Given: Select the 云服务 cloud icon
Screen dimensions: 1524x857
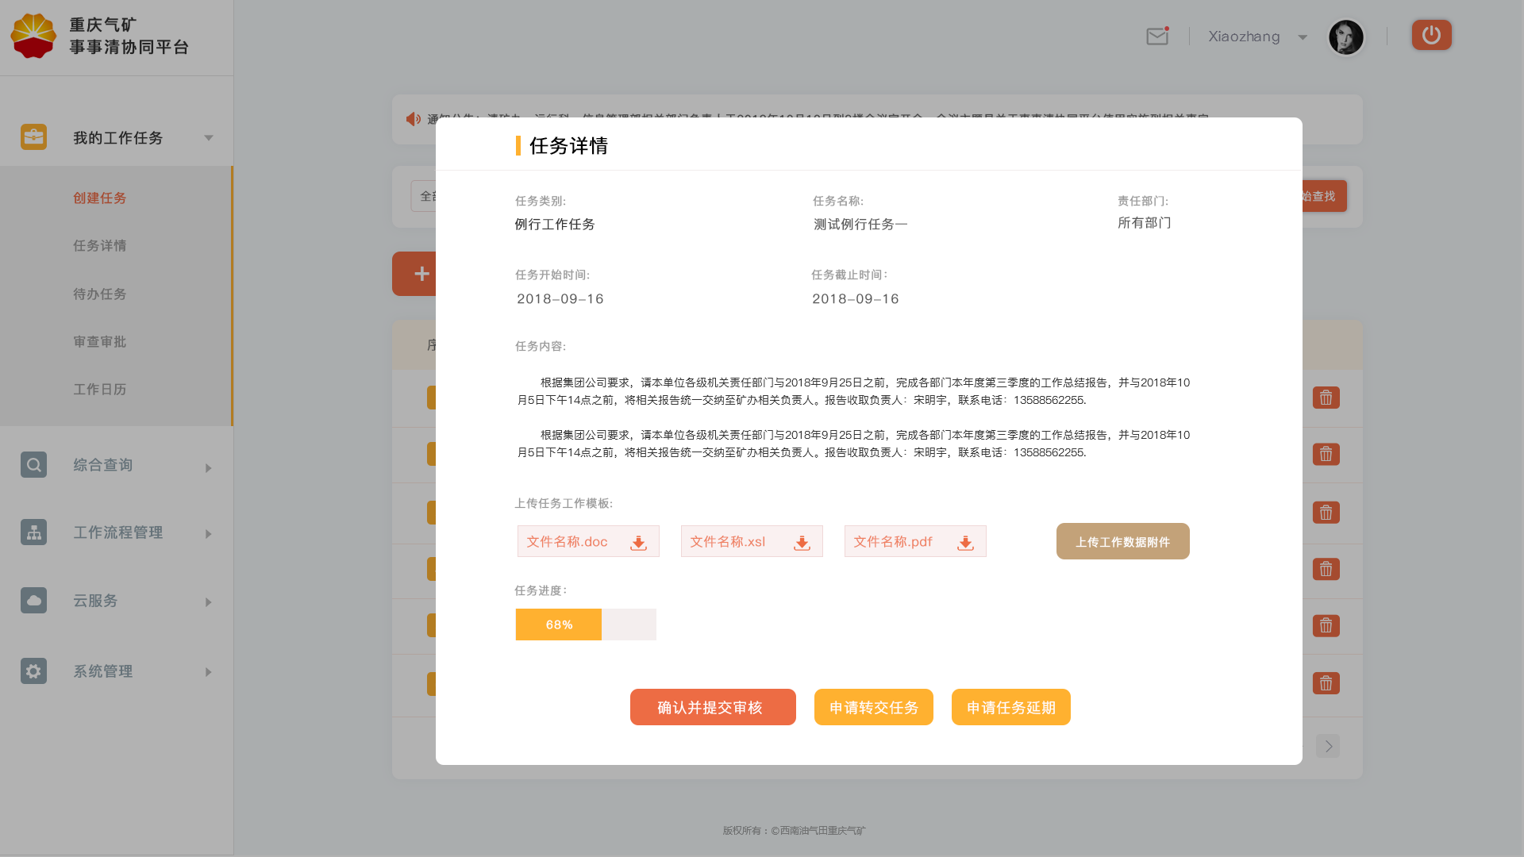Looking at the screenshot, I should tap(33, 600).
